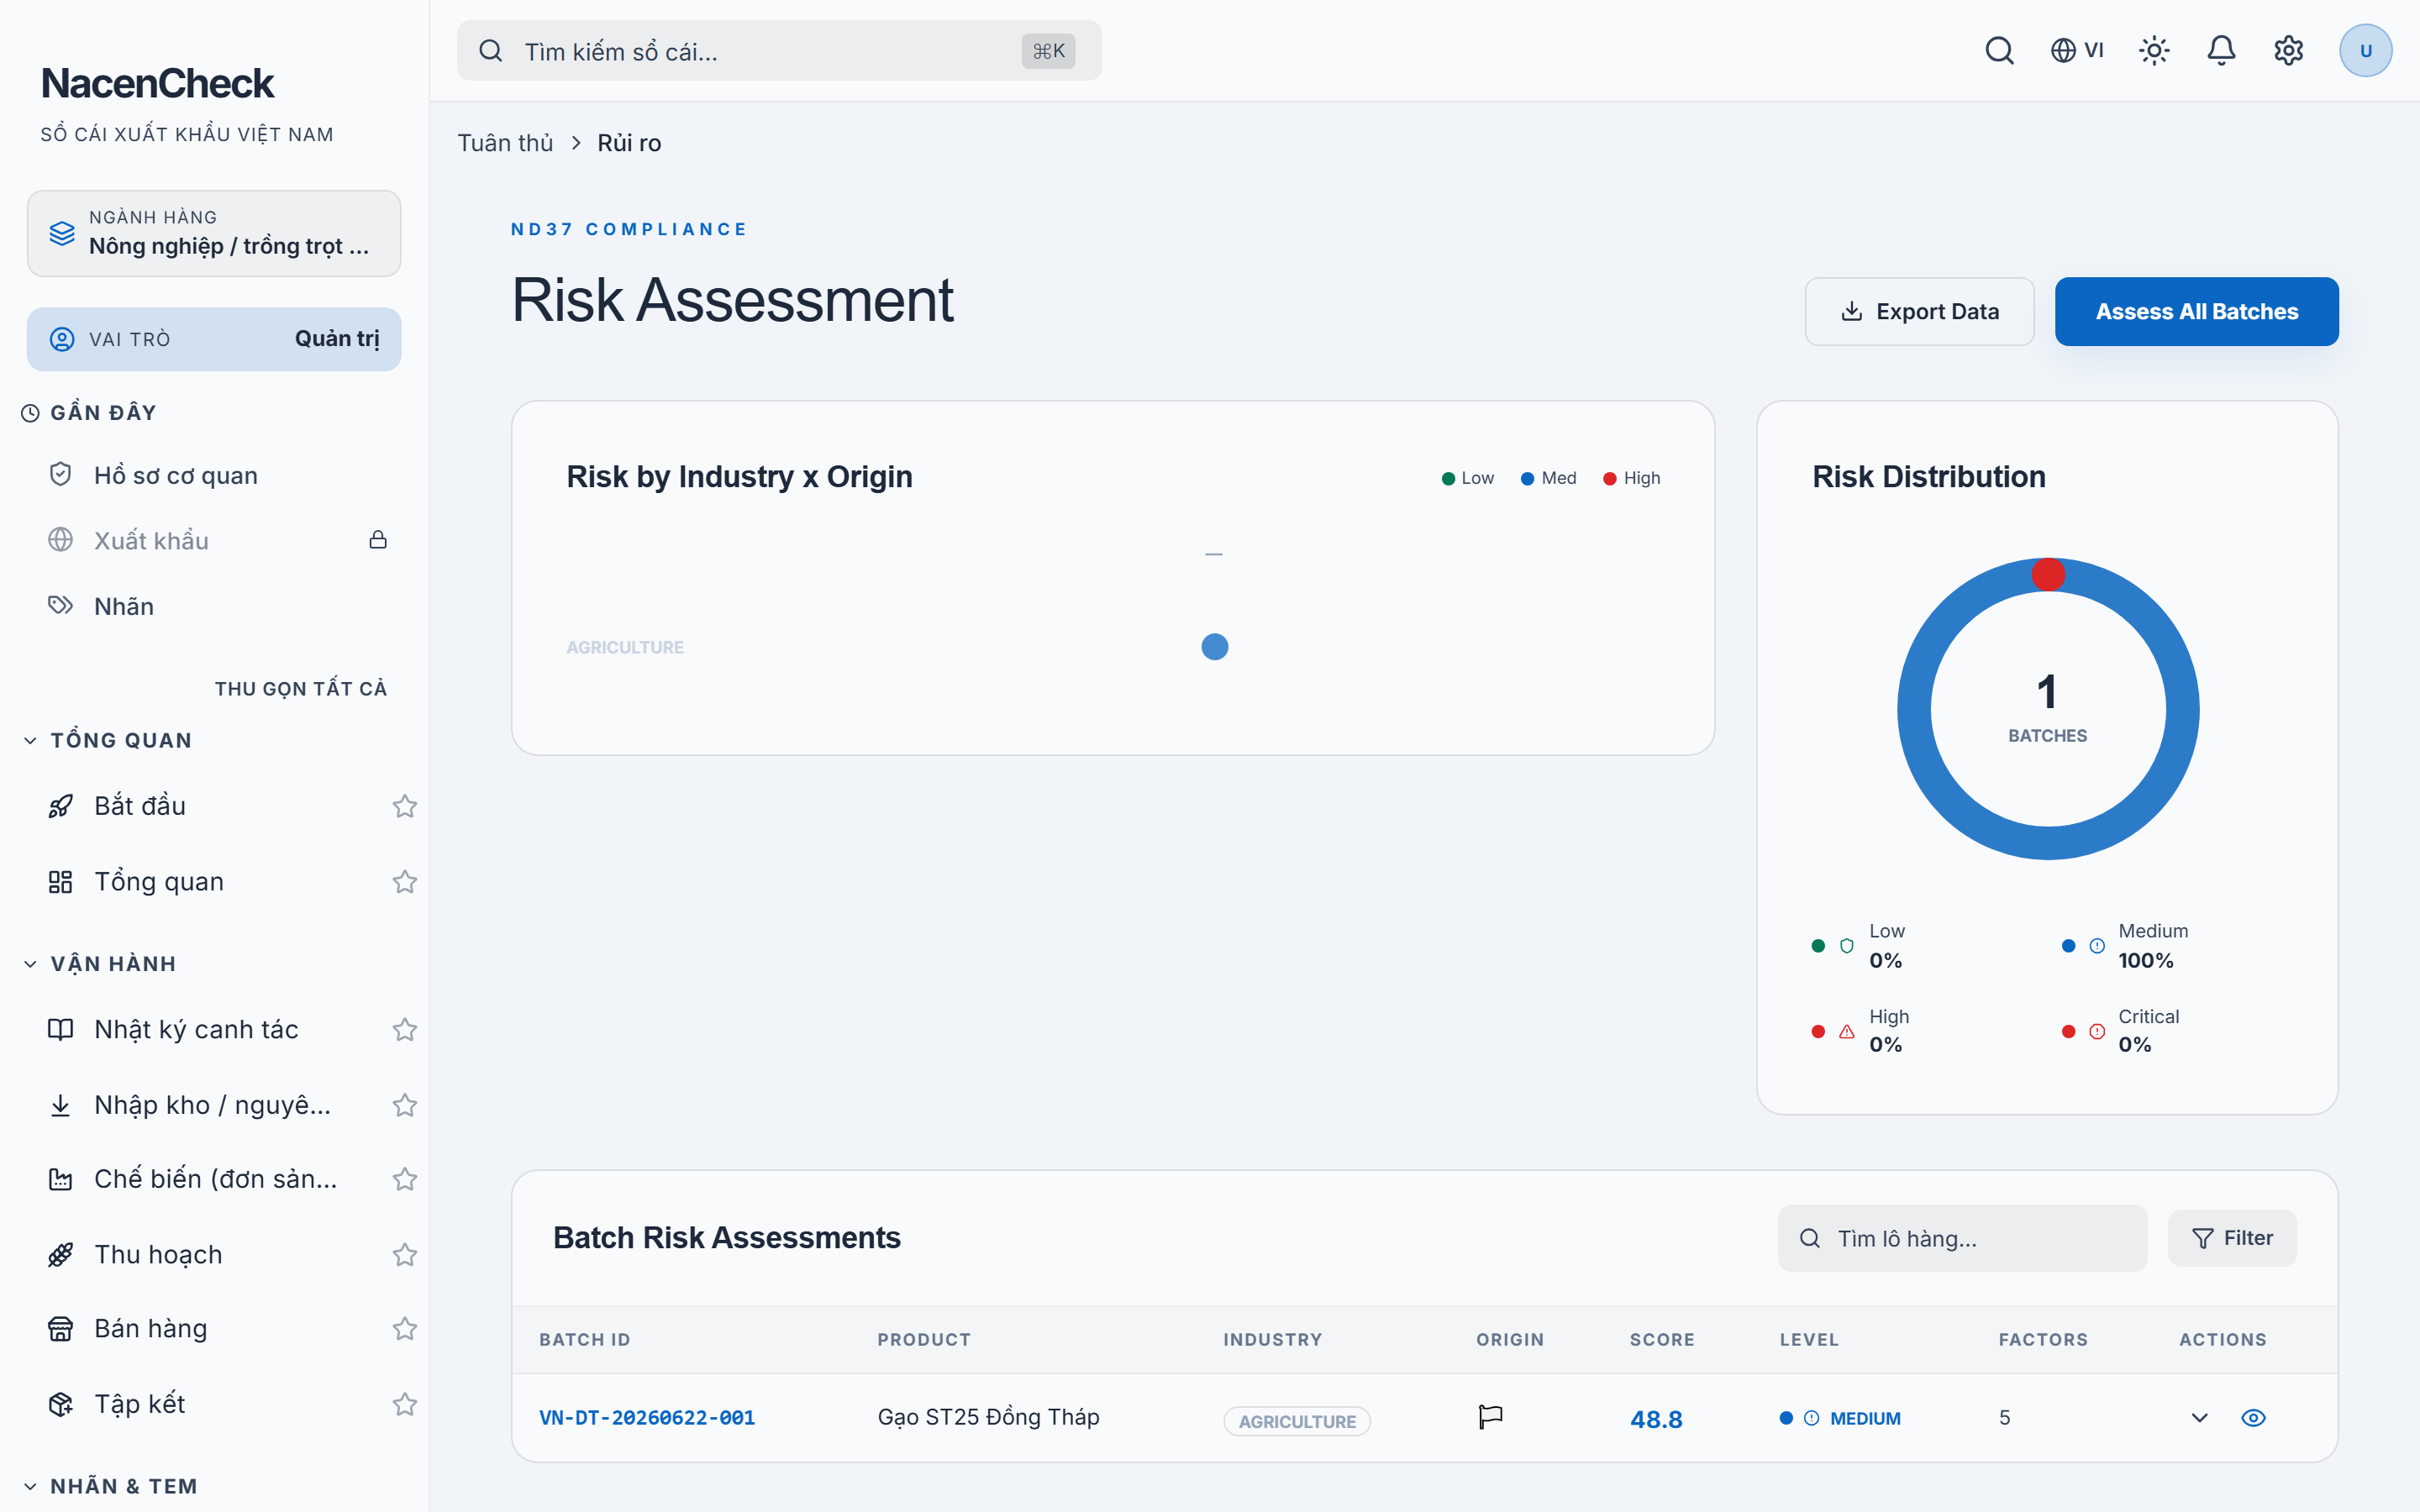Open the Vai trò Quản trị selector
This screenshot has height=1512, width=2420.
coord(214,339)
